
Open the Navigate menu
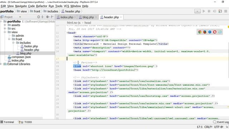coord(21,6)
